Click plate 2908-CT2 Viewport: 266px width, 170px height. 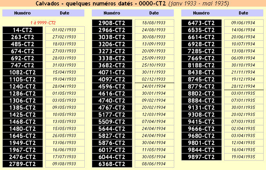click(x=112, y=23)
